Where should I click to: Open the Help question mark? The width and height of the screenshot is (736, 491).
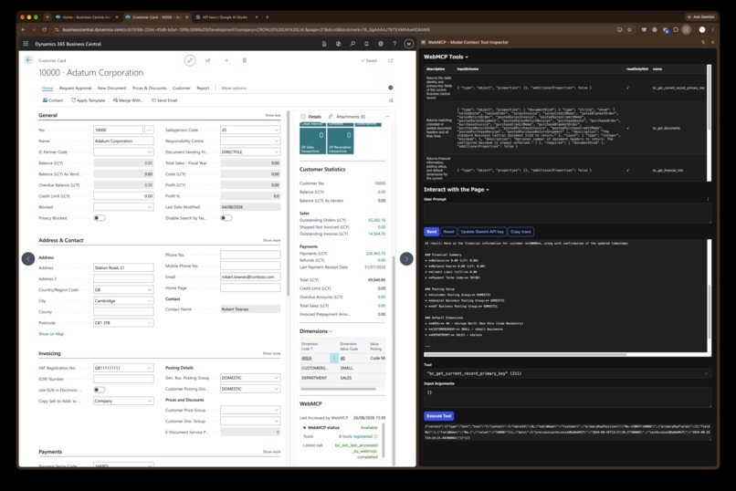pyautogui.click(x=394, y=44)
